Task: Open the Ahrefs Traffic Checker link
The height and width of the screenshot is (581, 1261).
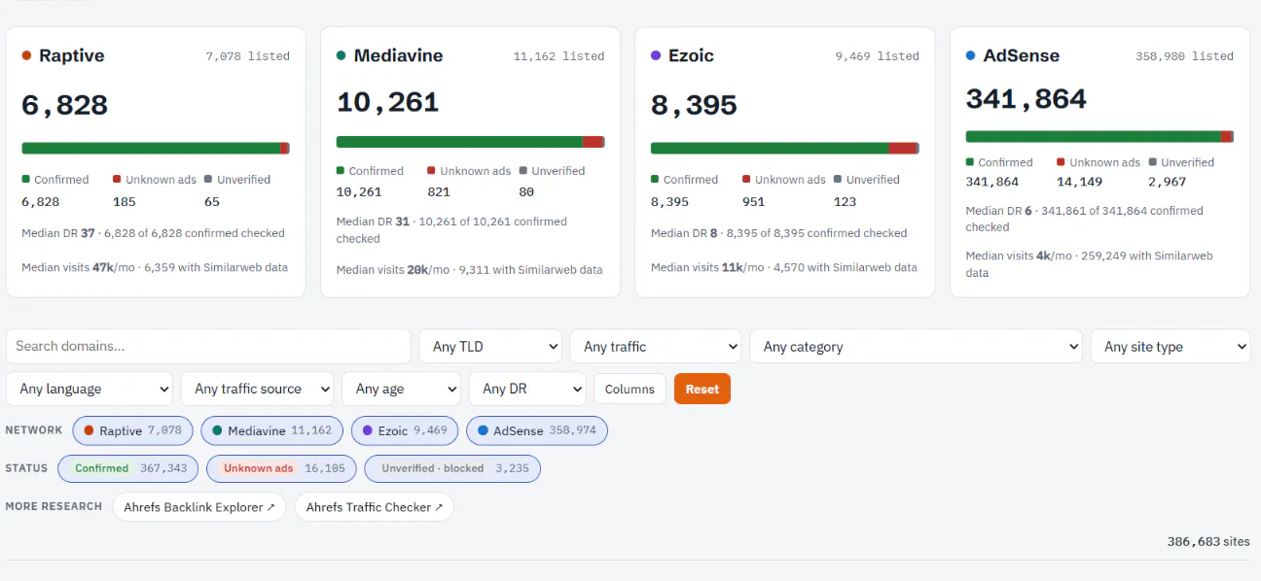Action: (375, 507)
